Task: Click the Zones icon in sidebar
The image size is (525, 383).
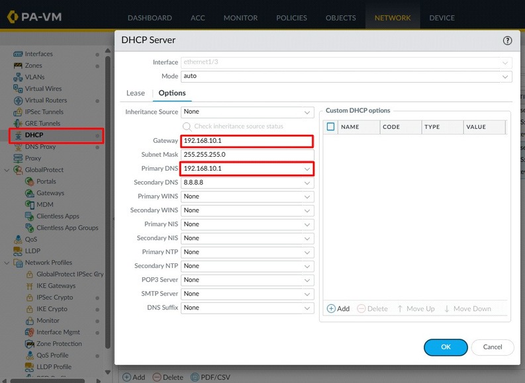Action: point(18,65)
